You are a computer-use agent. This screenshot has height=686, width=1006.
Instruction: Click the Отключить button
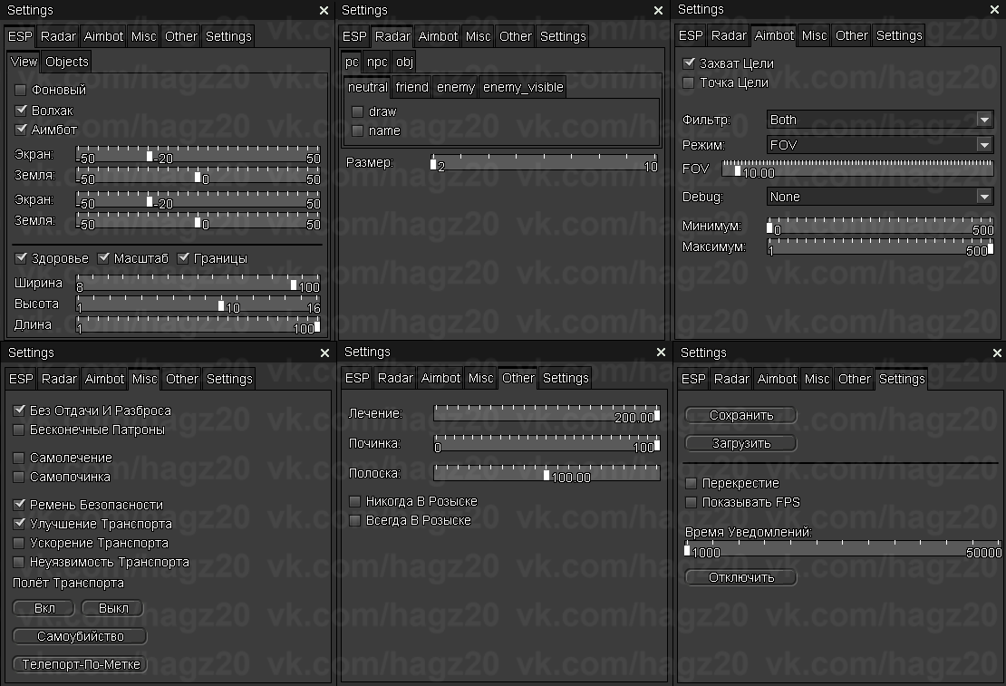click(x=741, y=577)
